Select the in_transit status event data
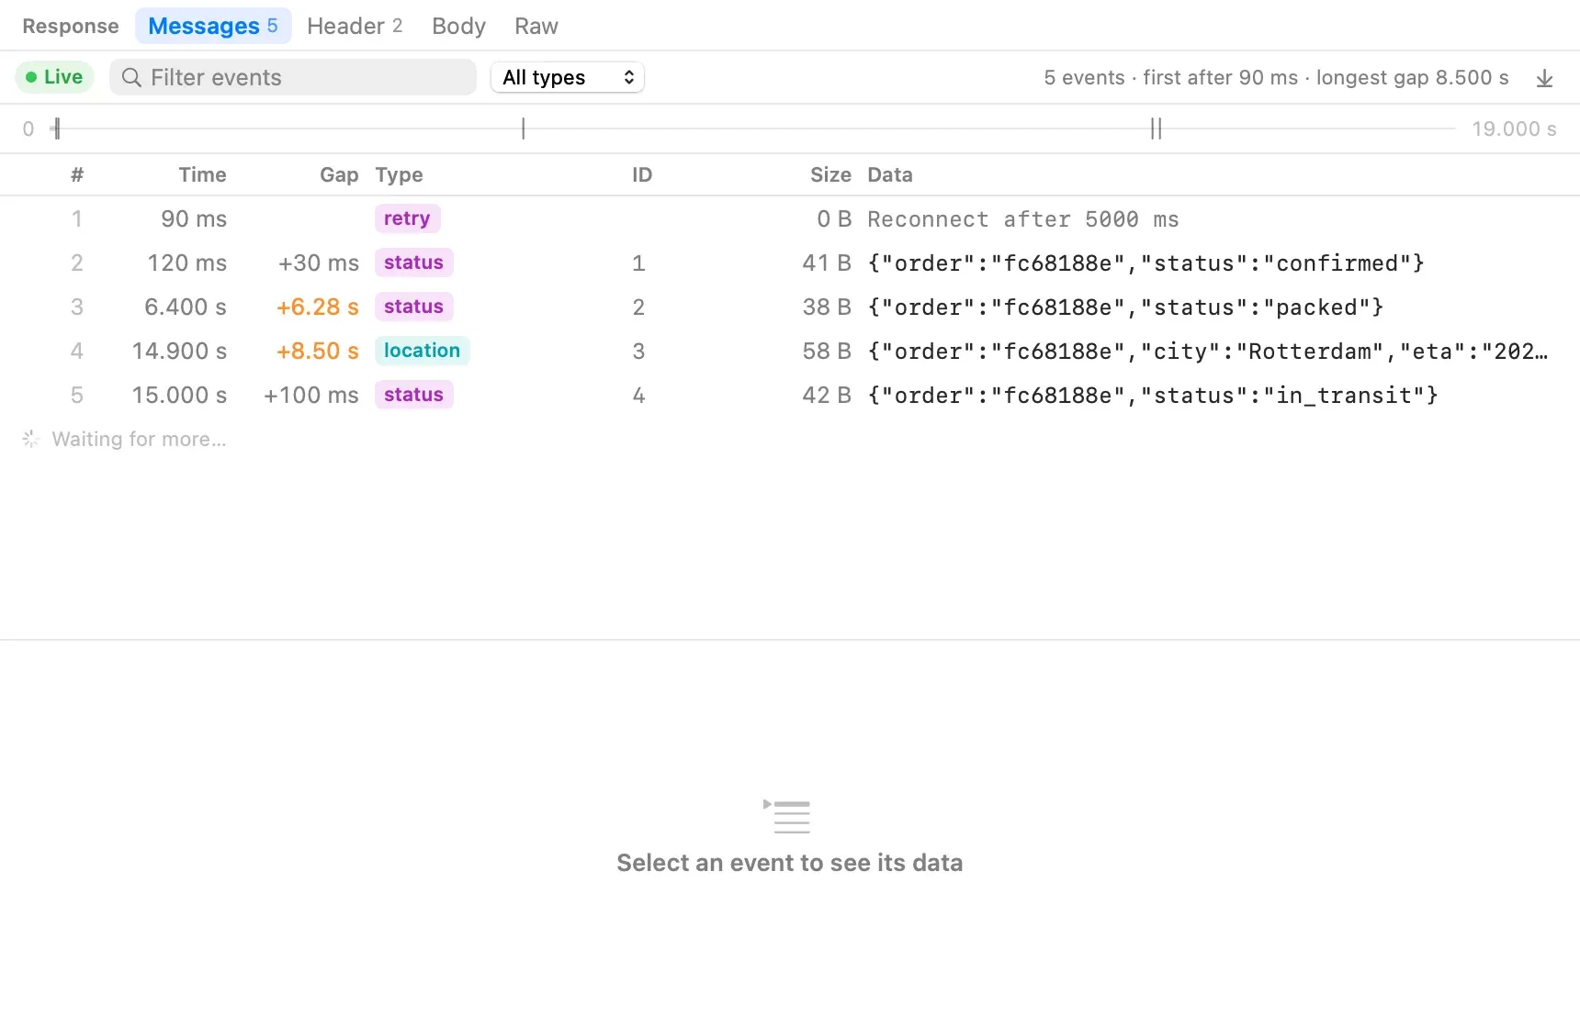The height and width of the screenshot is (1028, 1580). click(1153, 396)
